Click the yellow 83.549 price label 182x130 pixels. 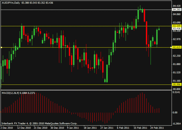click(x=176, y=26)
